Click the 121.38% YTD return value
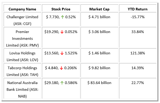Image resolution: width=160 pixels, height=103 pixels. pos(138,53)
